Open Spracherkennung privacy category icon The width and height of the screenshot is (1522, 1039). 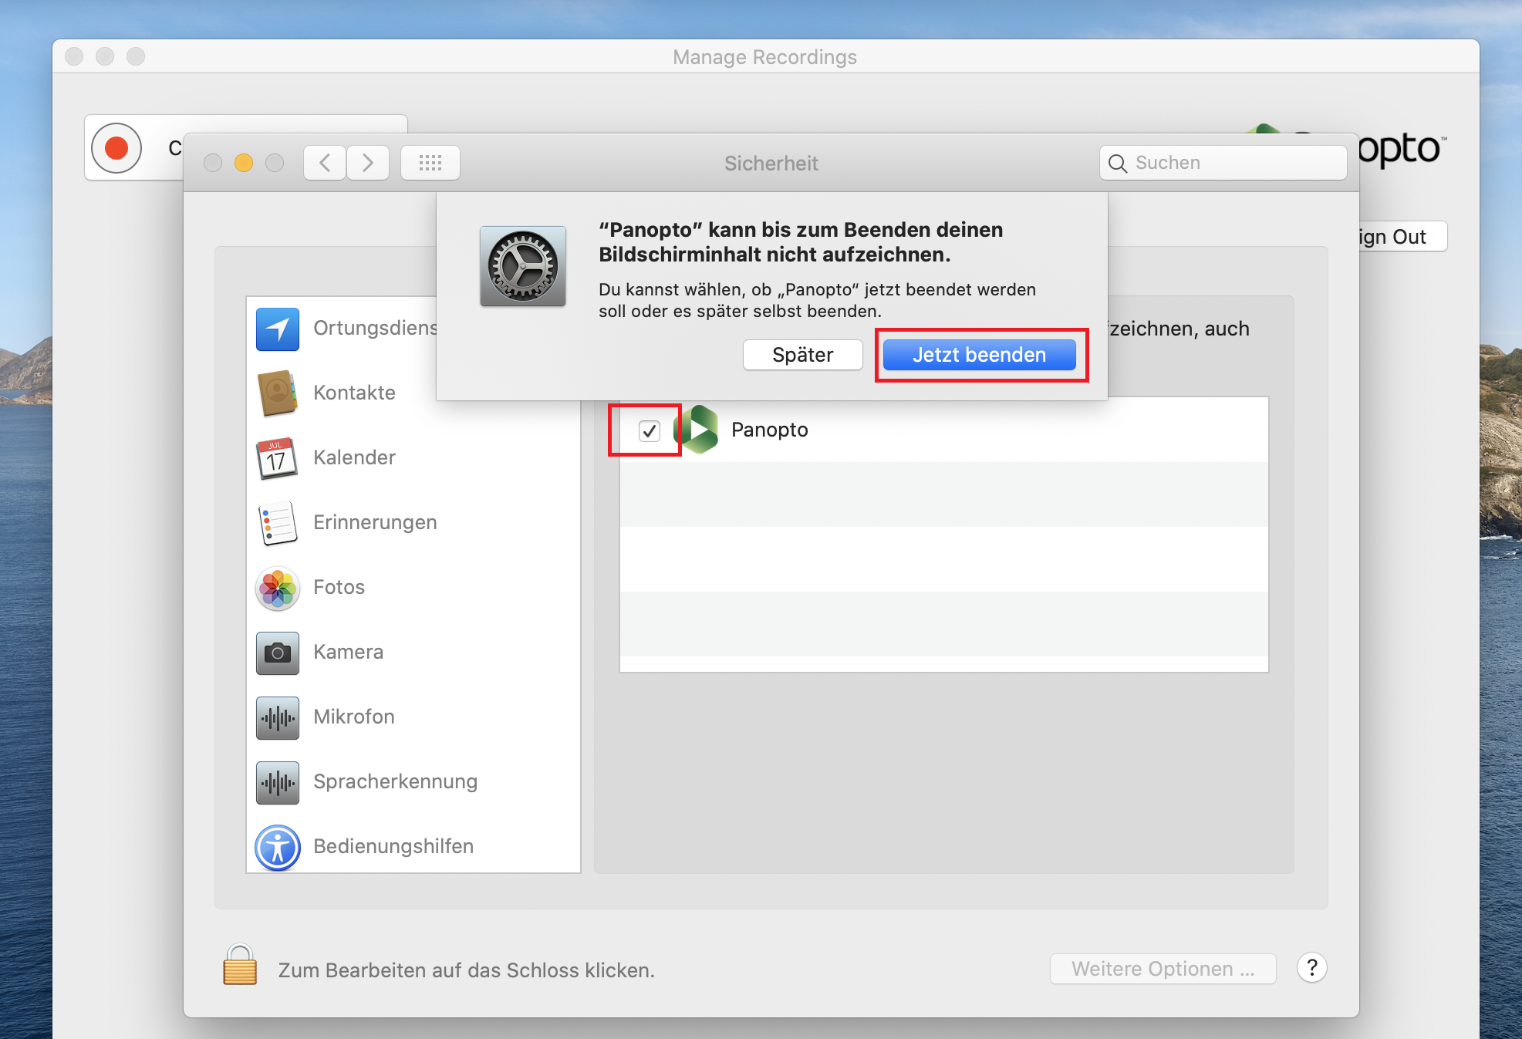tap(278, 782)
